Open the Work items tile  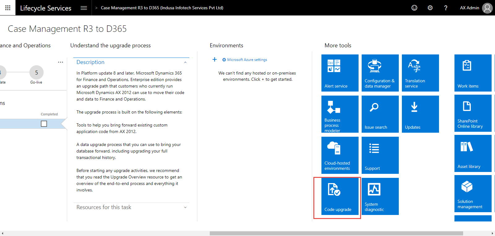[x=473, y=73]
